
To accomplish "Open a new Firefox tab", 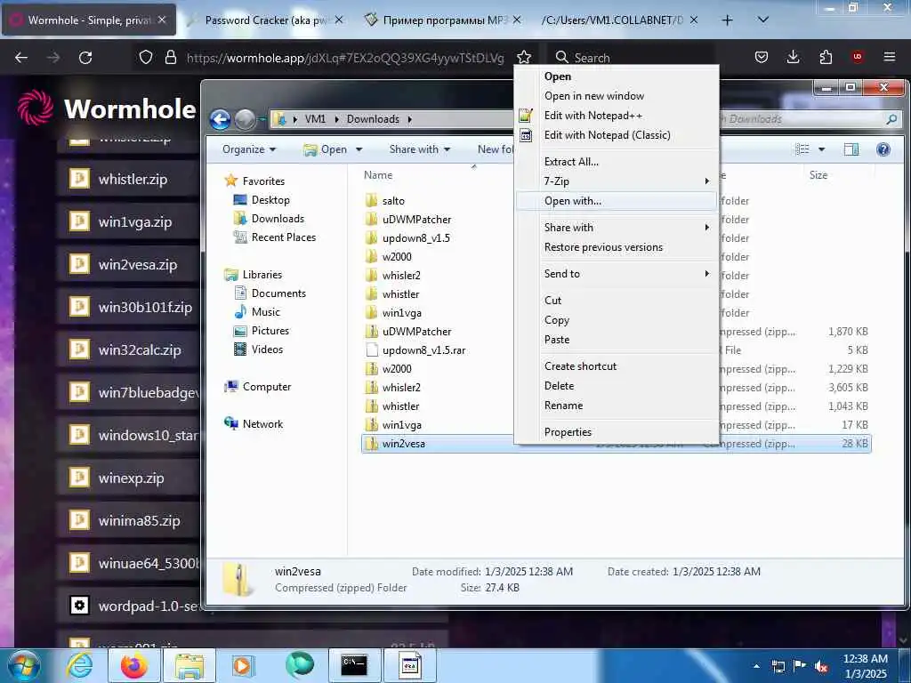I will point(727,20).
